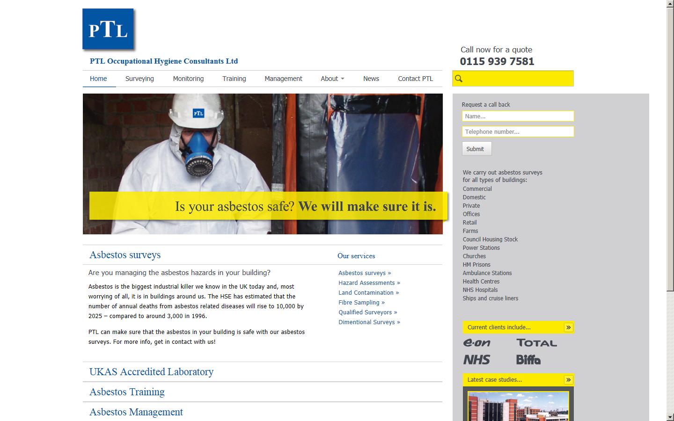Go to the Surveying menu item
Image resolution: width=674 pixels, height=421 pixels.
[x=139, y=79]
